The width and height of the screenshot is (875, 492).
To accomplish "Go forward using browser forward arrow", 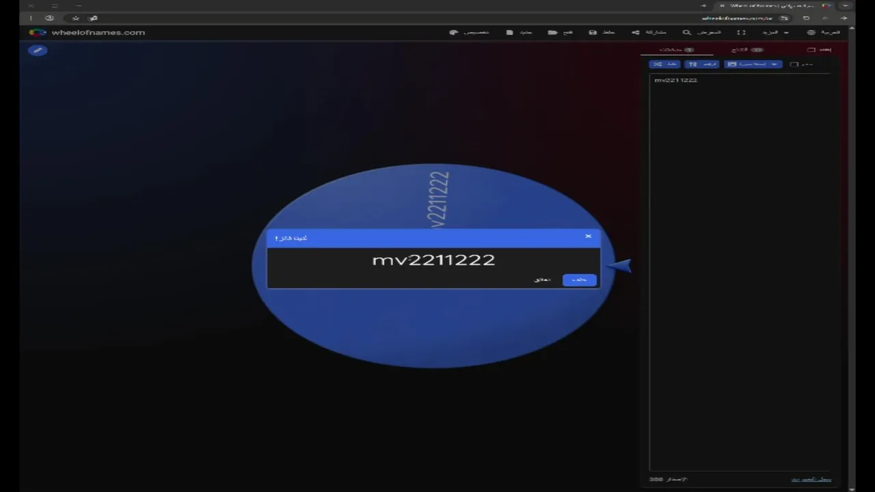I will click(825, 18).
